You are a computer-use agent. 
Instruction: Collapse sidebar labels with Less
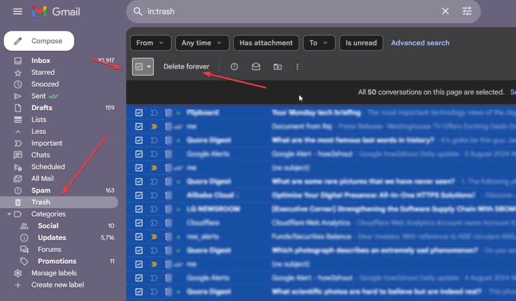[38, 131]
